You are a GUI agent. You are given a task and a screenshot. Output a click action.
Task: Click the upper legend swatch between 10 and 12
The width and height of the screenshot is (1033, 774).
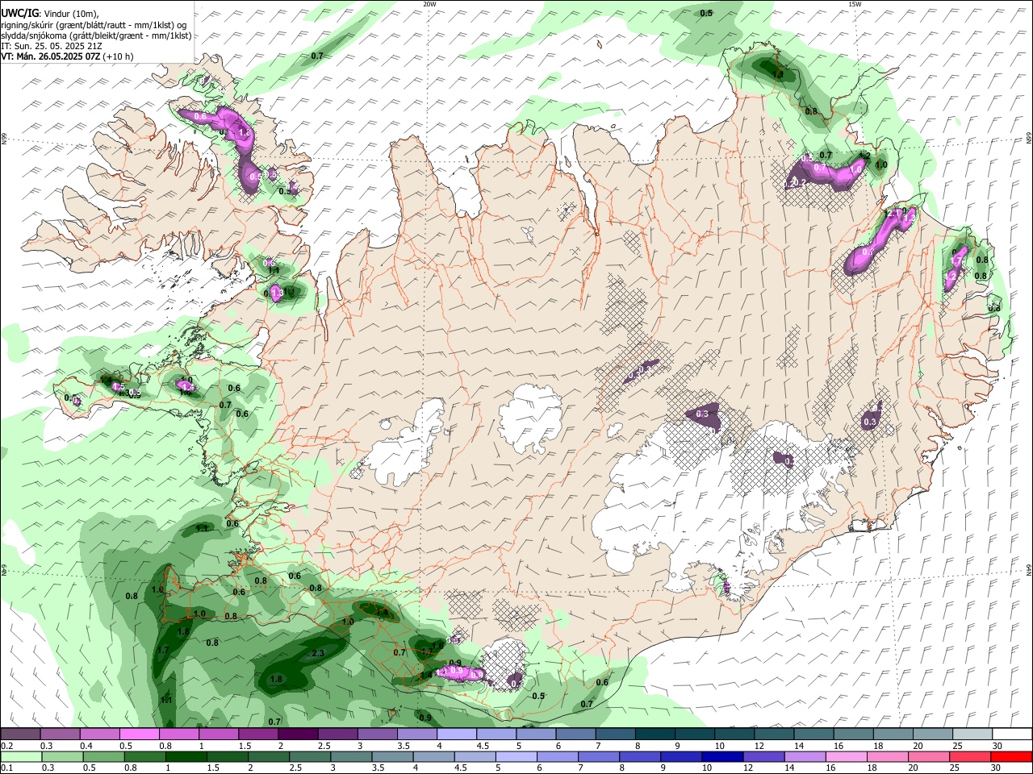tap(735, 734)
